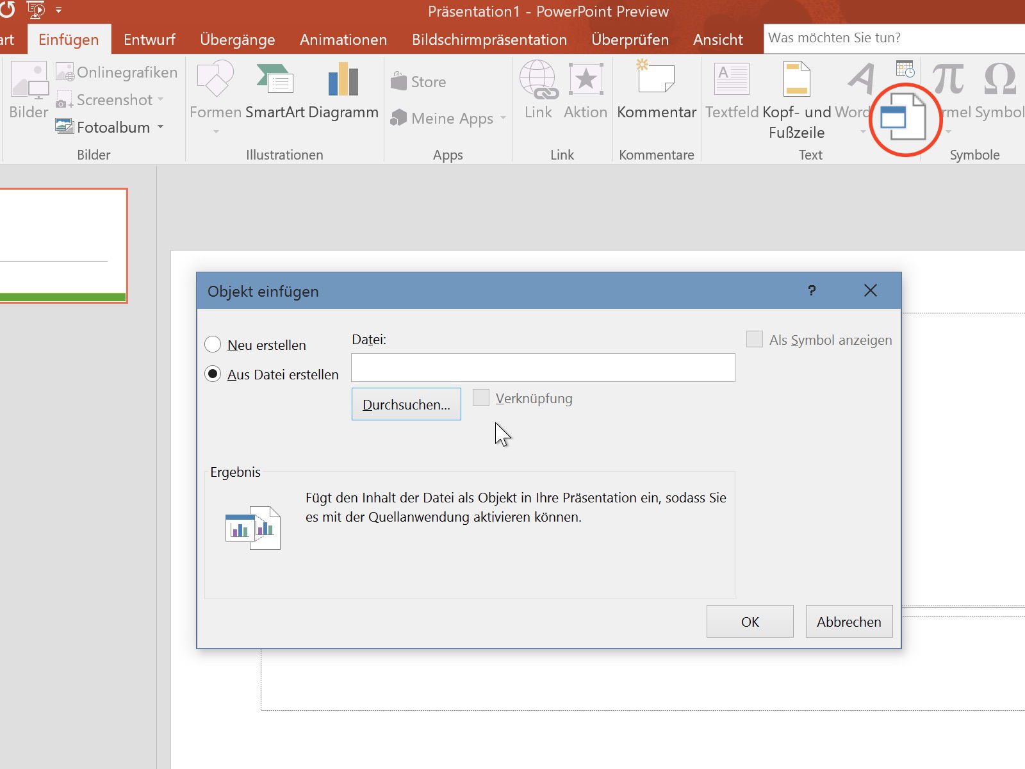Click the Datei path input field

coord(543,367)
